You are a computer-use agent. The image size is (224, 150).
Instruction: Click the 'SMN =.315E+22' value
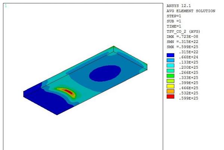183,42
